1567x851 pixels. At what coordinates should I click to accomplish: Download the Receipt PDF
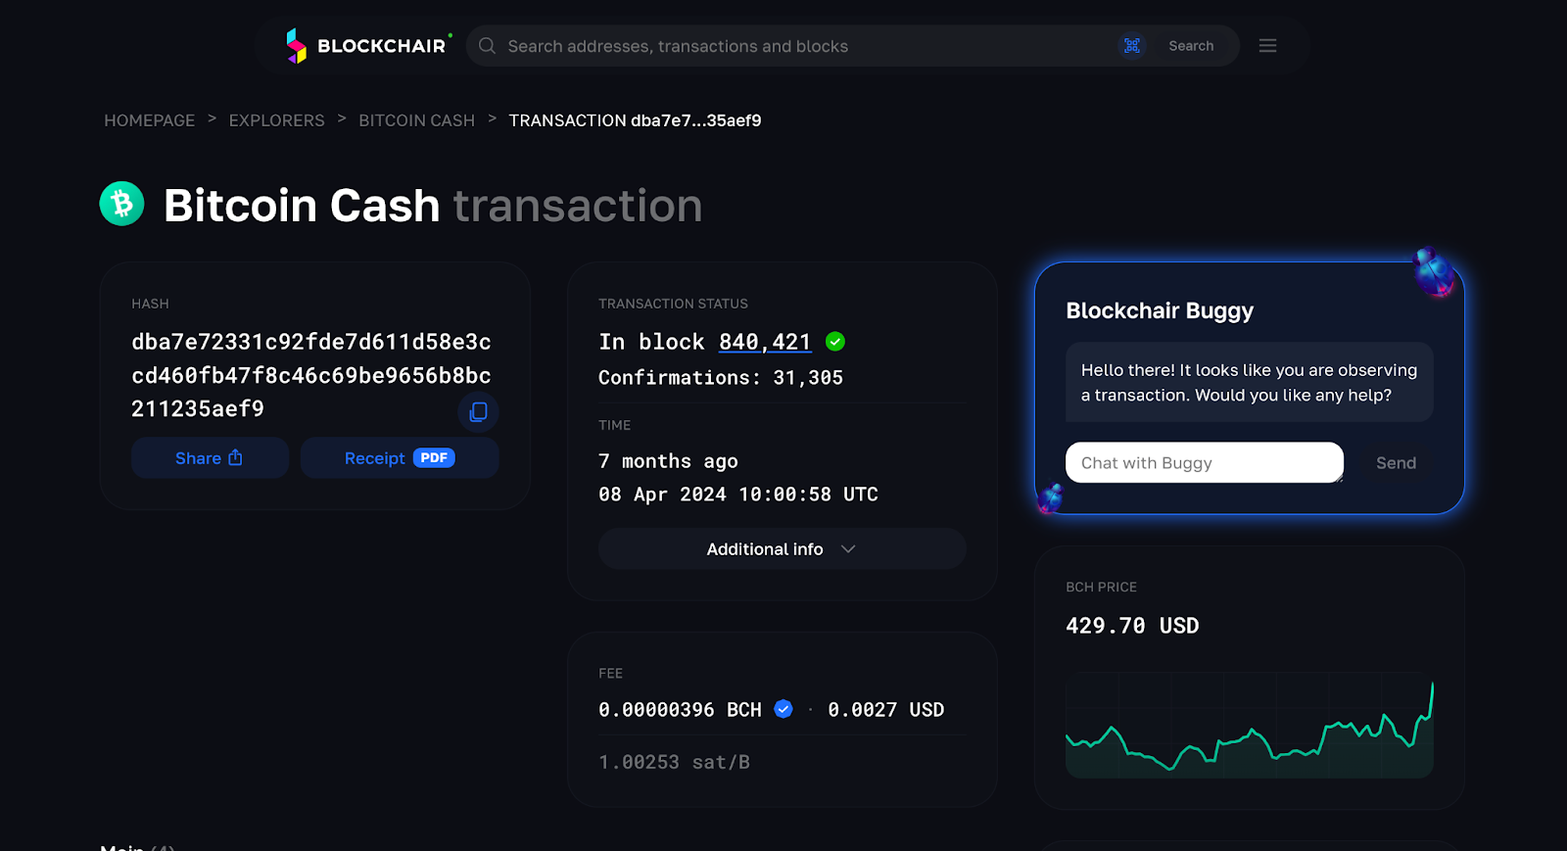[x=400, y=458]
